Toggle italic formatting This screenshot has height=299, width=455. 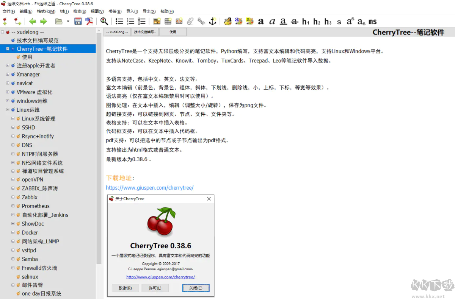coord(272,22)
